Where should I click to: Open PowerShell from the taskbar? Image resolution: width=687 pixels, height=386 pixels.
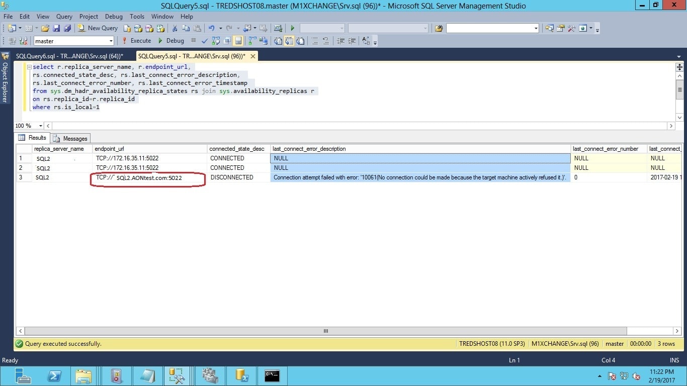click(x=54, y=375)
